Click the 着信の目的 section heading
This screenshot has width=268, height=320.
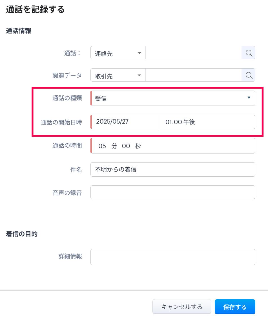tap(22, 234)
